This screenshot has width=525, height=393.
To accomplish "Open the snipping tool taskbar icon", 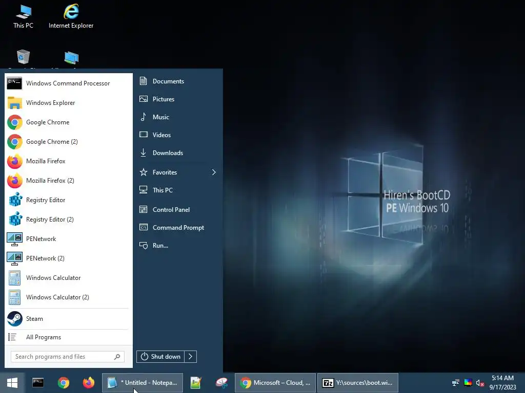I will click(x=221, y=383).
